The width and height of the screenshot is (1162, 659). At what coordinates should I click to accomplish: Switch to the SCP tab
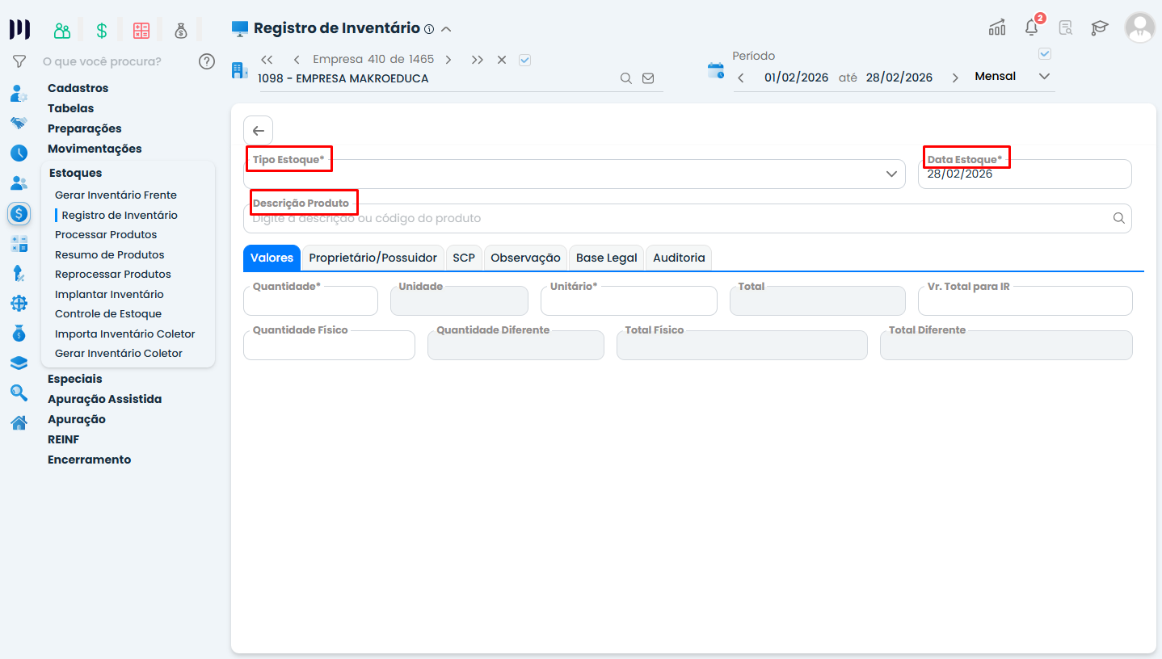click(x=464, y=258)
